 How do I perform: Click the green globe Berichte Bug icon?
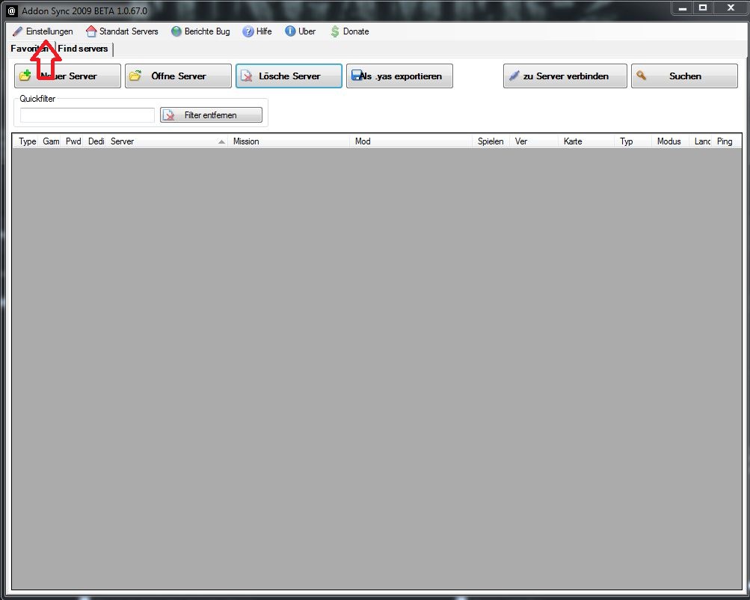point(176,31)
